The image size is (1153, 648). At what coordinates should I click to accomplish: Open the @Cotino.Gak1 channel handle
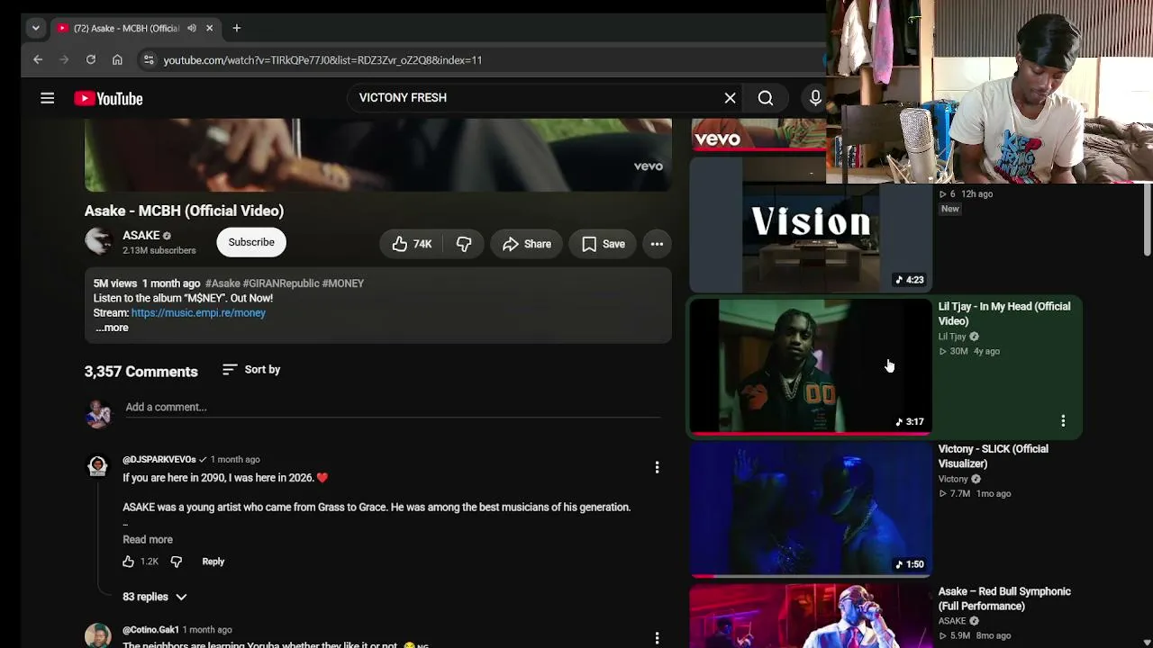coord(151,630)
